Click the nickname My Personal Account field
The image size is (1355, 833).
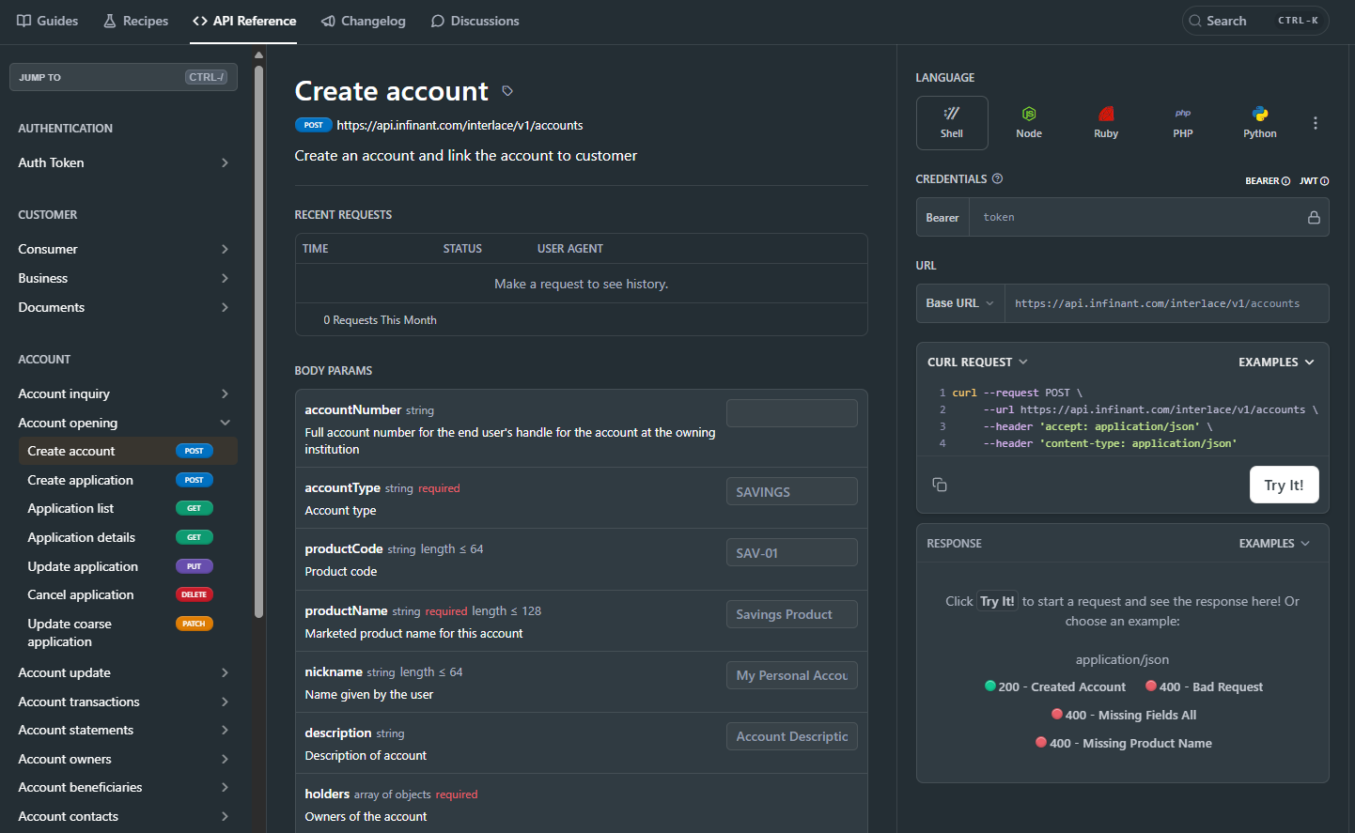click(x=792, y=675)
